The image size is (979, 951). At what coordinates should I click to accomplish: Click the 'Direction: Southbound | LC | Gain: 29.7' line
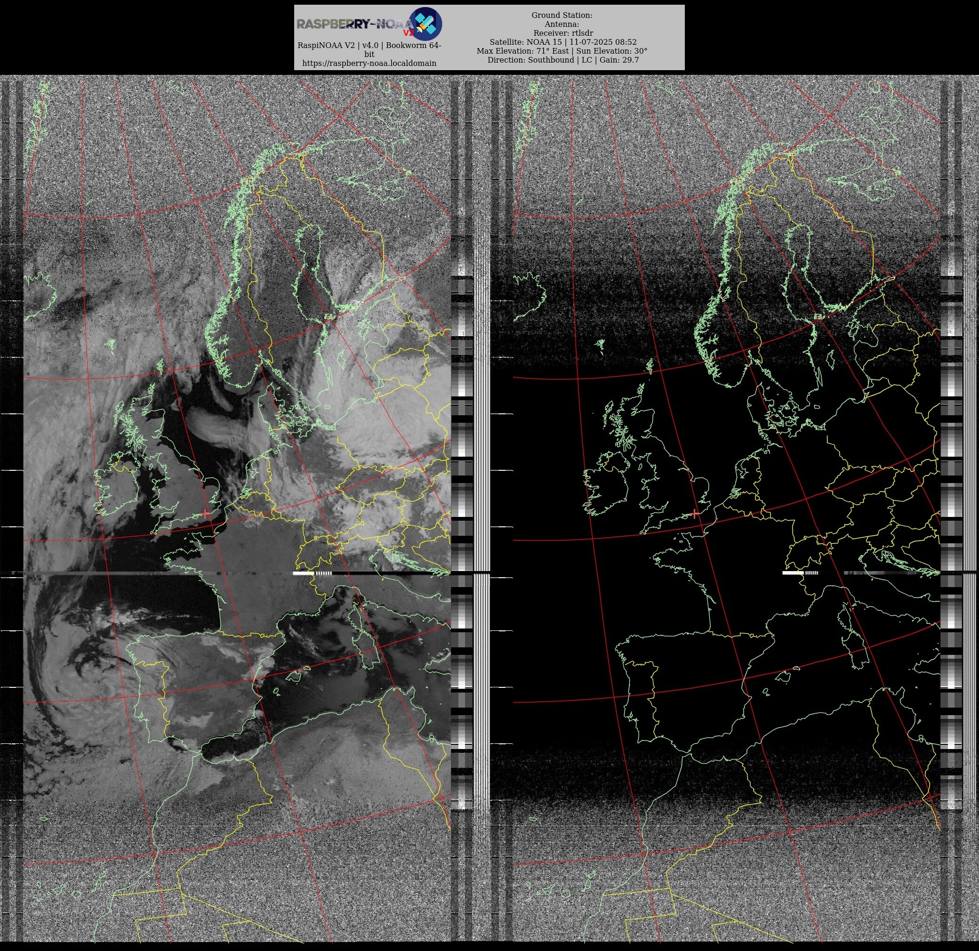[x=563, y=60]
